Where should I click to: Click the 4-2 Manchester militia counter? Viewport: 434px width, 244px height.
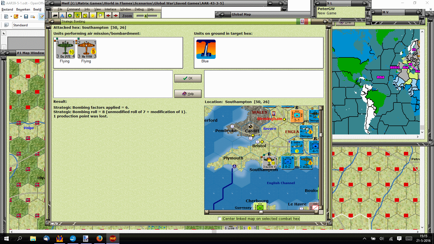tap(288, 162)
